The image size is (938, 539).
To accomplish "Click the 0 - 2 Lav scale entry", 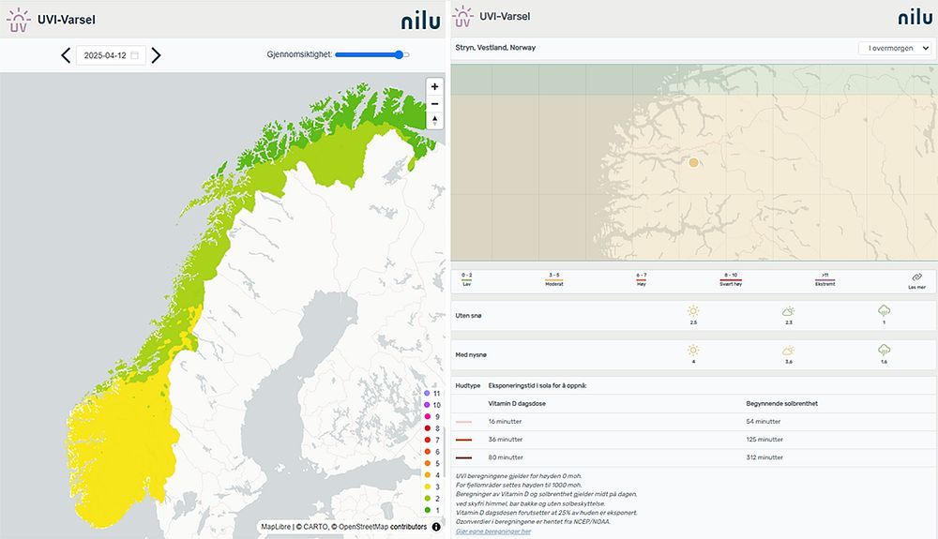I will 466,279.
